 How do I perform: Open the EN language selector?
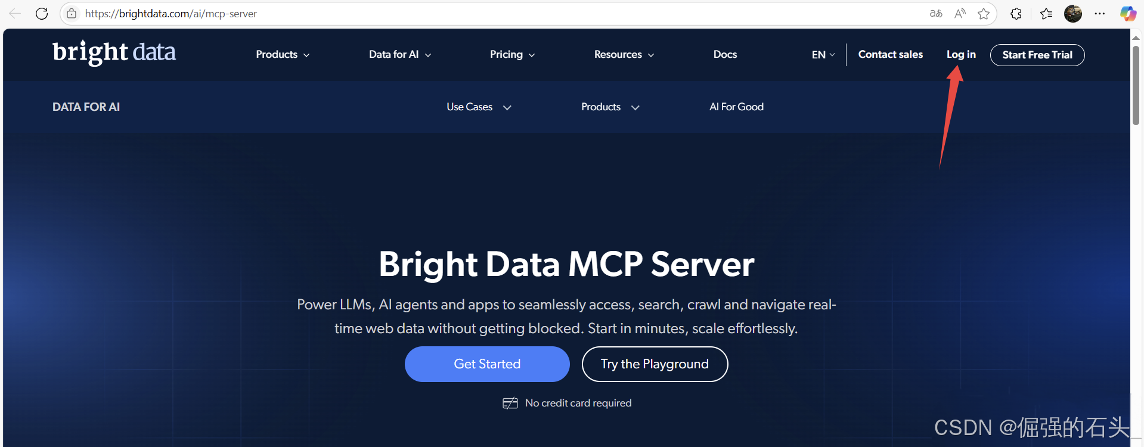tap(823, 55)
